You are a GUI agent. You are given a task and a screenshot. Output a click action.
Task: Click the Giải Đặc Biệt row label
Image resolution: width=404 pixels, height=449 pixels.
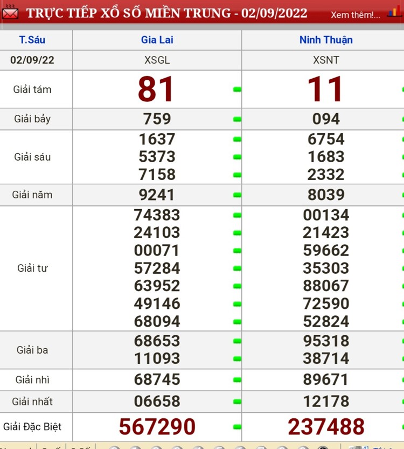click(32, 427)
